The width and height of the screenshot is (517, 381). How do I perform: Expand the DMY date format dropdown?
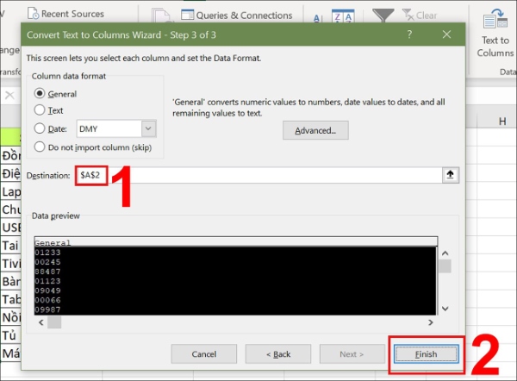click(x=148, y=128)
